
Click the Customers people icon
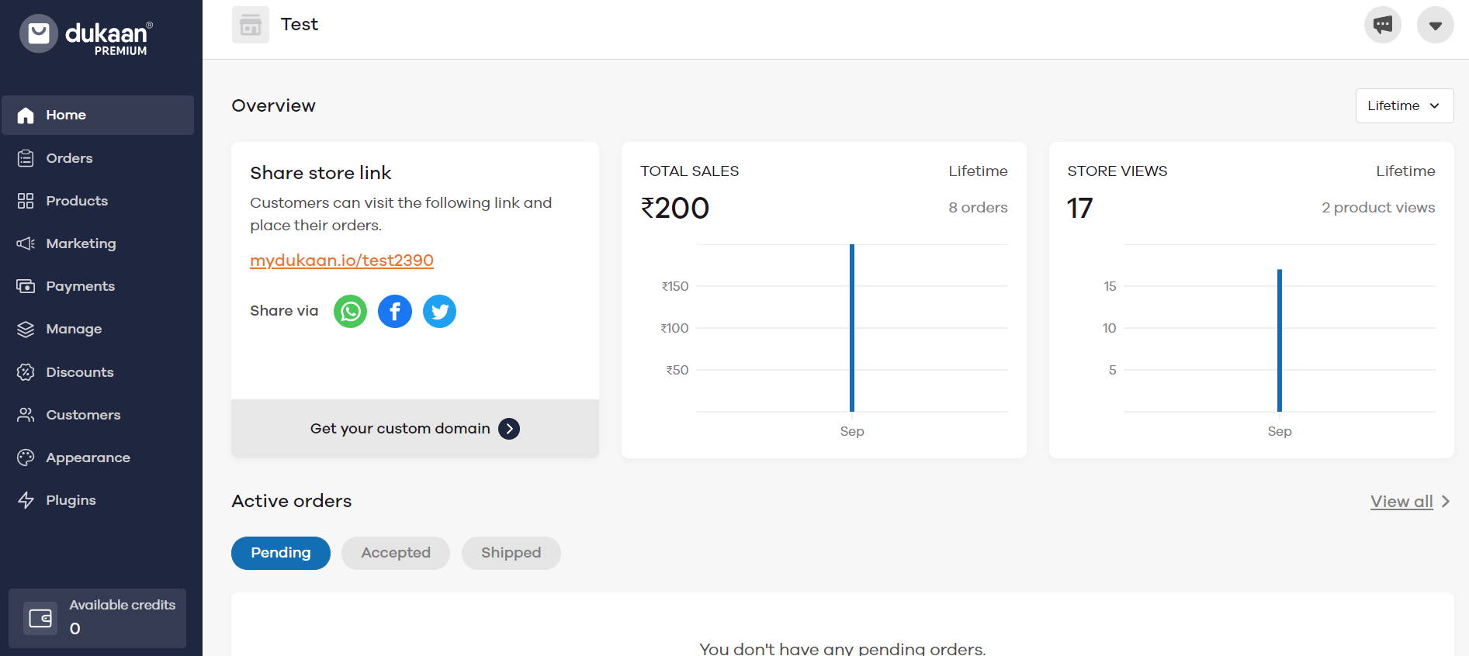(26, 415)
